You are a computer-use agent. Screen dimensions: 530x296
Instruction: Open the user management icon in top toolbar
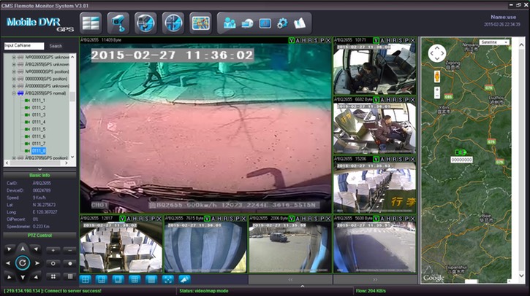click(230, 23)
